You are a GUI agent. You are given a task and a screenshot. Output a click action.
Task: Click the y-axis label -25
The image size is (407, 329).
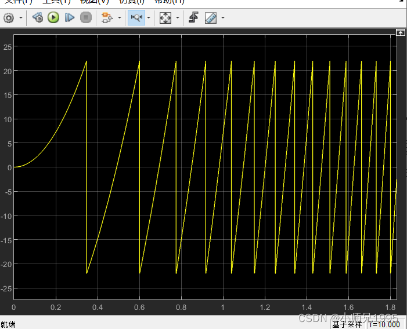pos(6,288)
